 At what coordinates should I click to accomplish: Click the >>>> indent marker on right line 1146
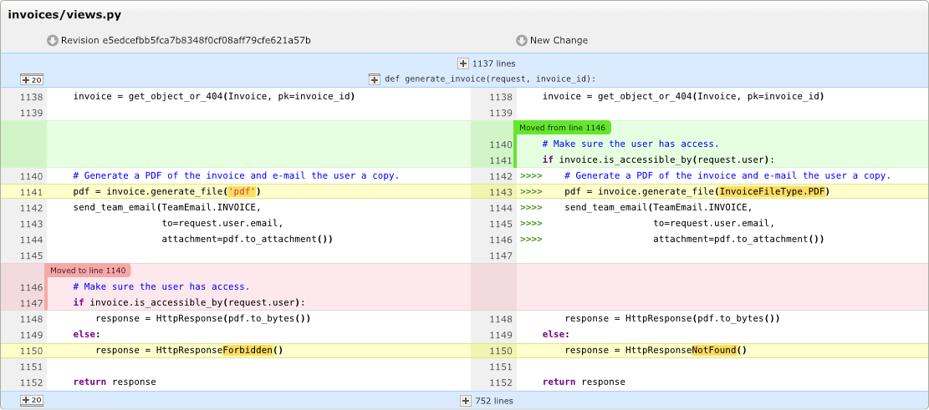coord(531,239)
